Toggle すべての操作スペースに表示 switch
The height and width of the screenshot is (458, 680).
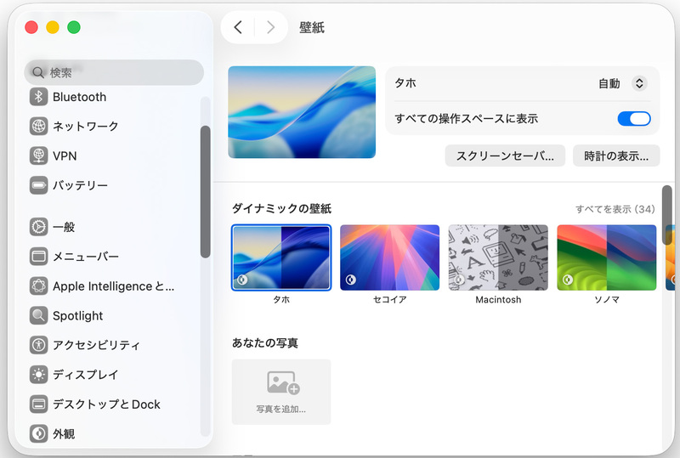click(x=634, y=118)
